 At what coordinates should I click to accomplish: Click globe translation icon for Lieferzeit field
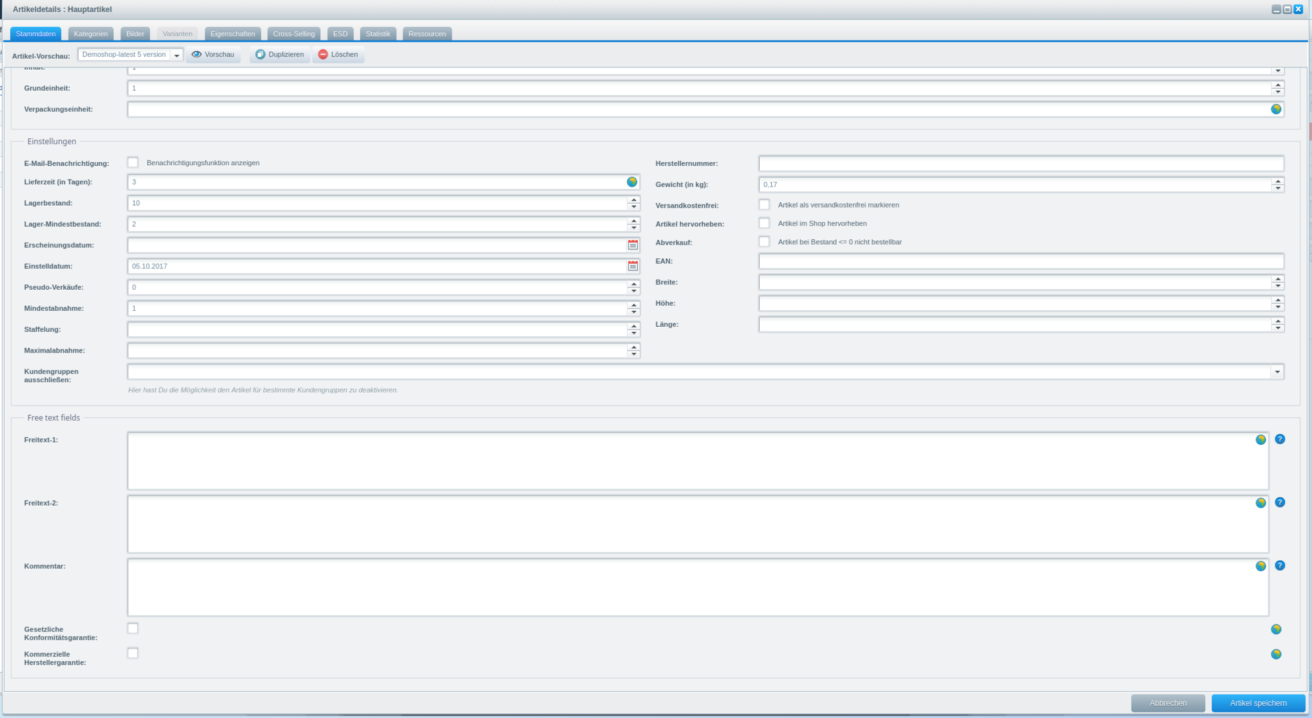point(632,182)
